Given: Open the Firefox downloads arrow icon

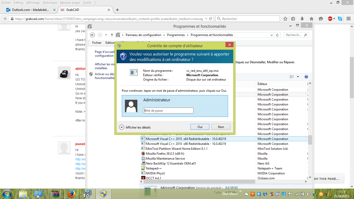Looking at the screenshot, I should click(302, 19).
